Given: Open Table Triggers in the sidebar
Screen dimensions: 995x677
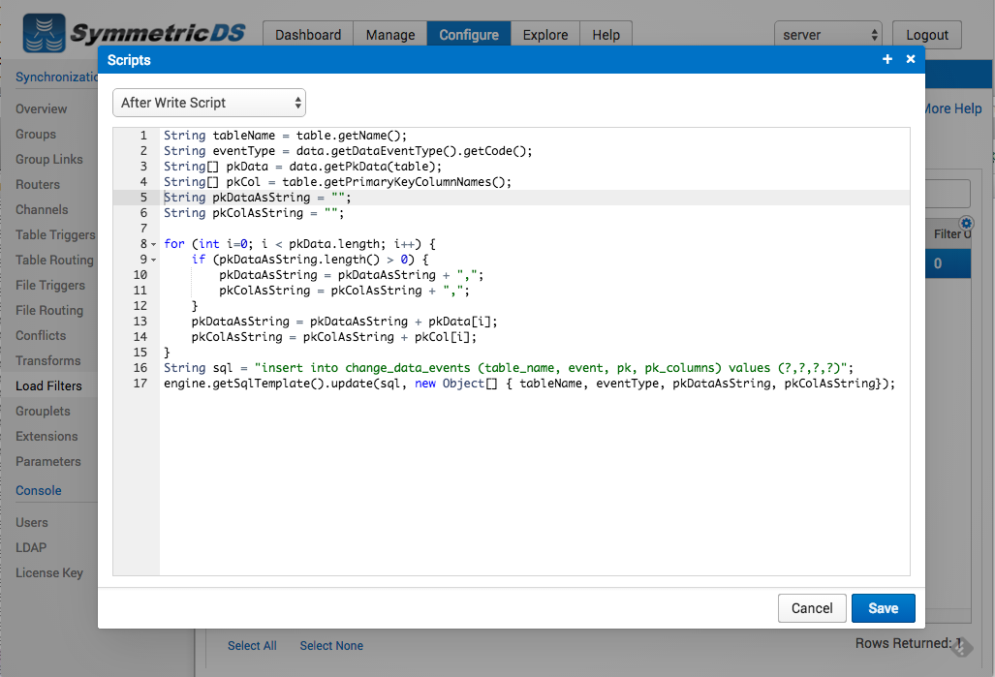Looking at the screenshot, I should [x=56, y=234].
